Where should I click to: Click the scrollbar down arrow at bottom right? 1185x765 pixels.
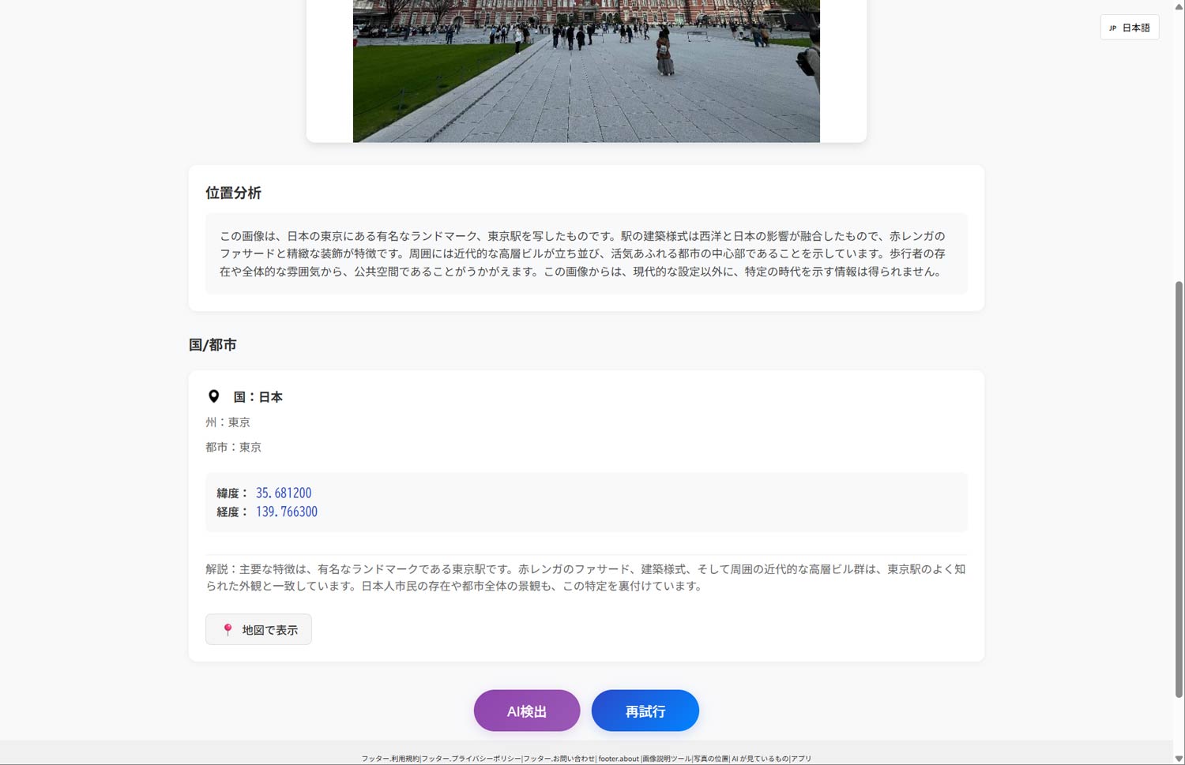1179,759
